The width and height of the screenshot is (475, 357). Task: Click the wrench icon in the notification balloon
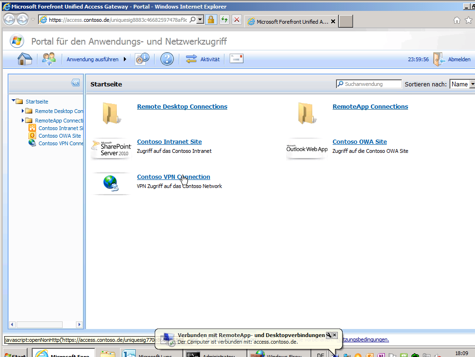[329, 335]
